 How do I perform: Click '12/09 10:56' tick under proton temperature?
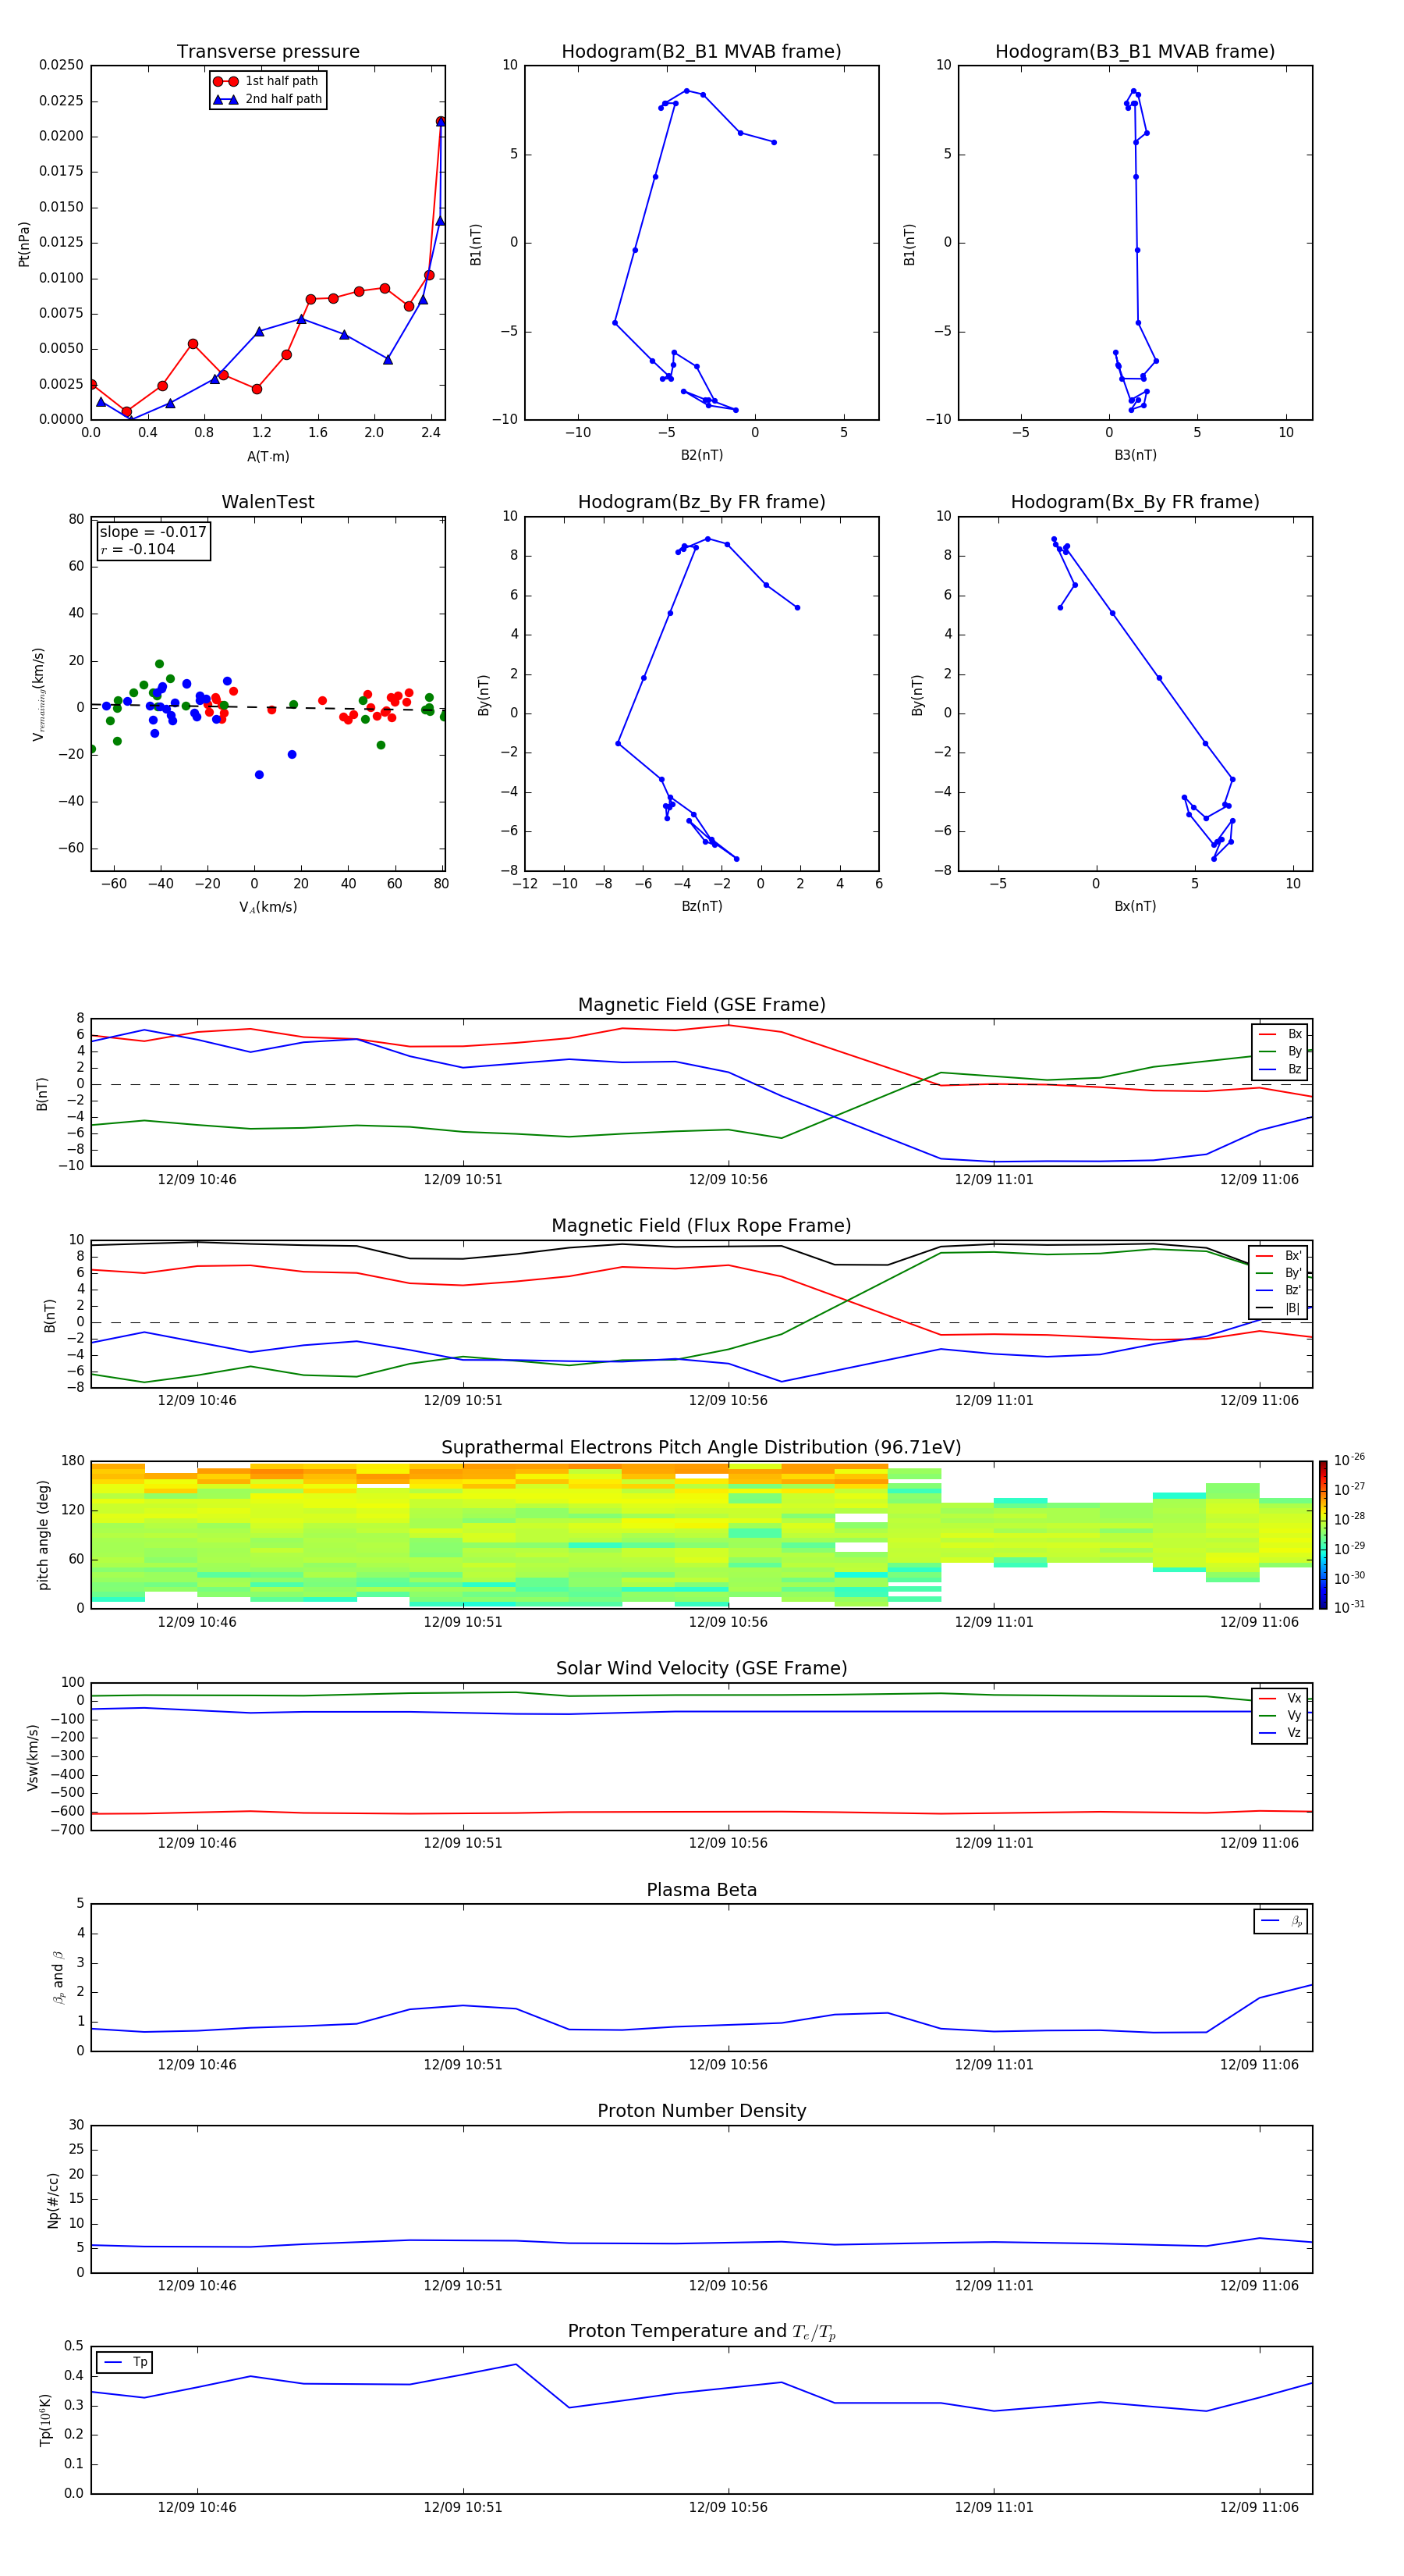[728, 2508]
